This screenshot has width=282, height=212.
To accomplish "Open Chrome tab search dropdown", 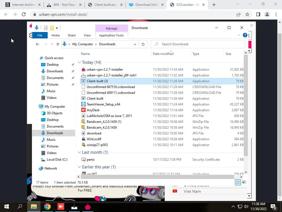I will pos(238,4).
